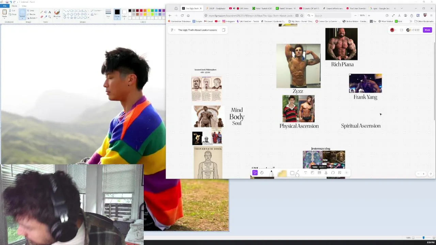Image resolution: width=436 pixels, height=245 pixels.
Task: Select the Fill with color bucket in Paint
Action: 46,12
